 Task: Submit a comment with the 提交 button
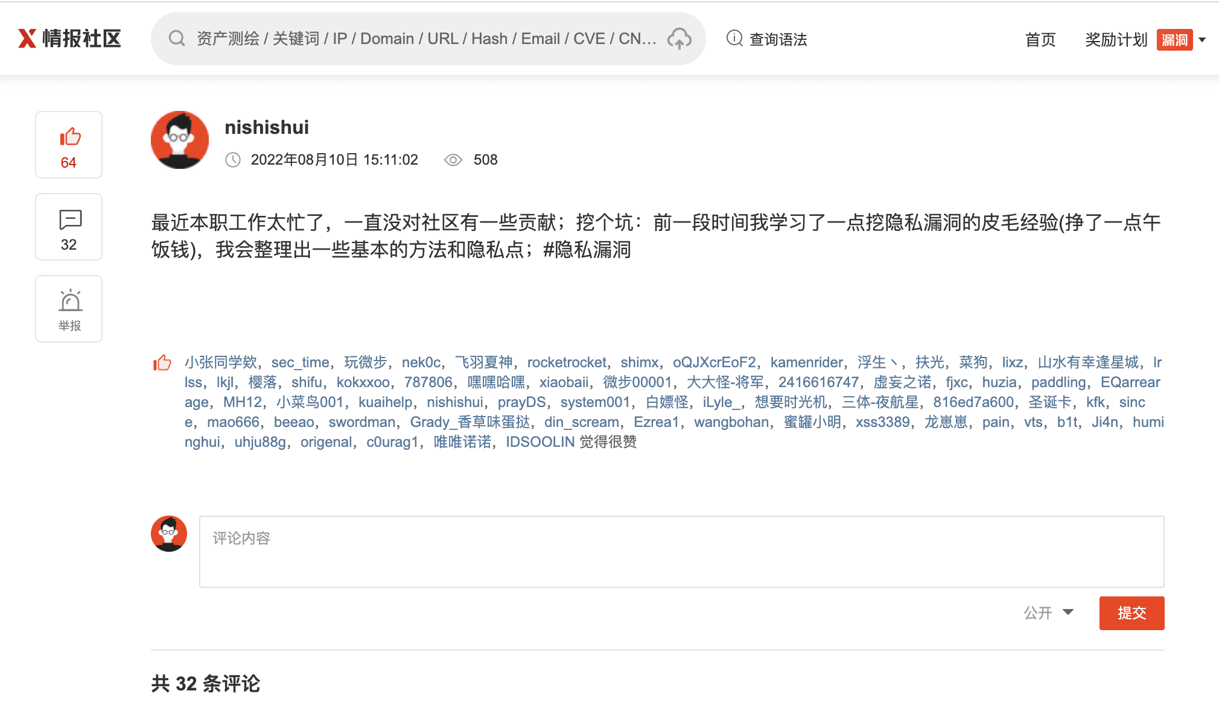[1131, 613]
